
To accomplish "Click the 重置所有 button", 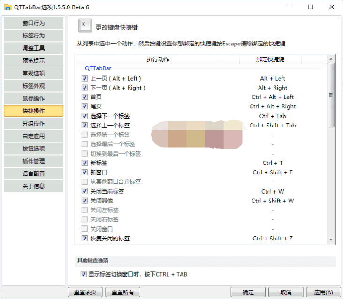I will pyautogui.click(x=123, y=292).
